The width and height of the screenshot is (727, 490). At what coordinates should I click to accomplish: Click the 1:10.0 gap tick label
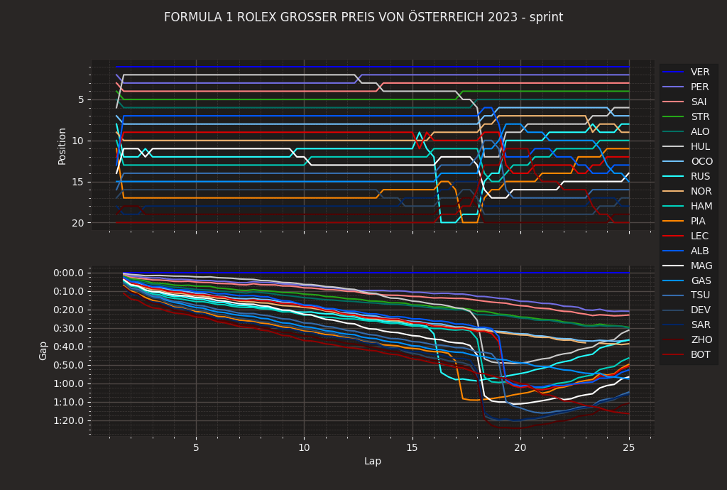[69, 403]
